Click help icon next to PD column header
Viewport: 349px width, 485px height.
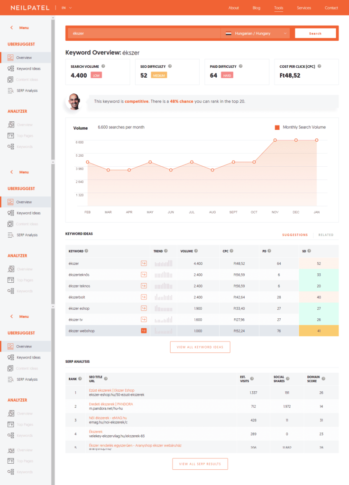(269, 251)
